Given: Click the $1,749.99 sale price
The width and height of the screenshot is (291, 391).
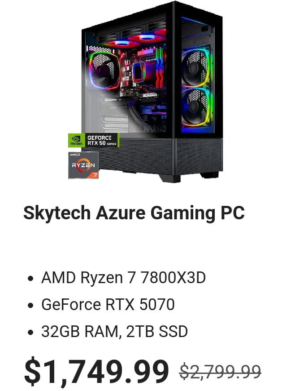Looking at the screenshot, I should tap(96, 371).
